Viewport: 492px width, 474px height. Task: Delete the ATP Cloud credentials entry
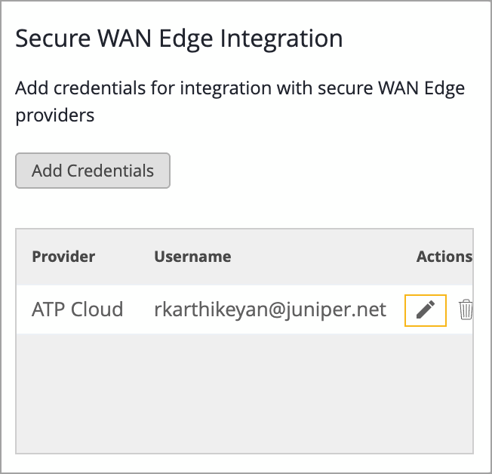click(466, 309)
